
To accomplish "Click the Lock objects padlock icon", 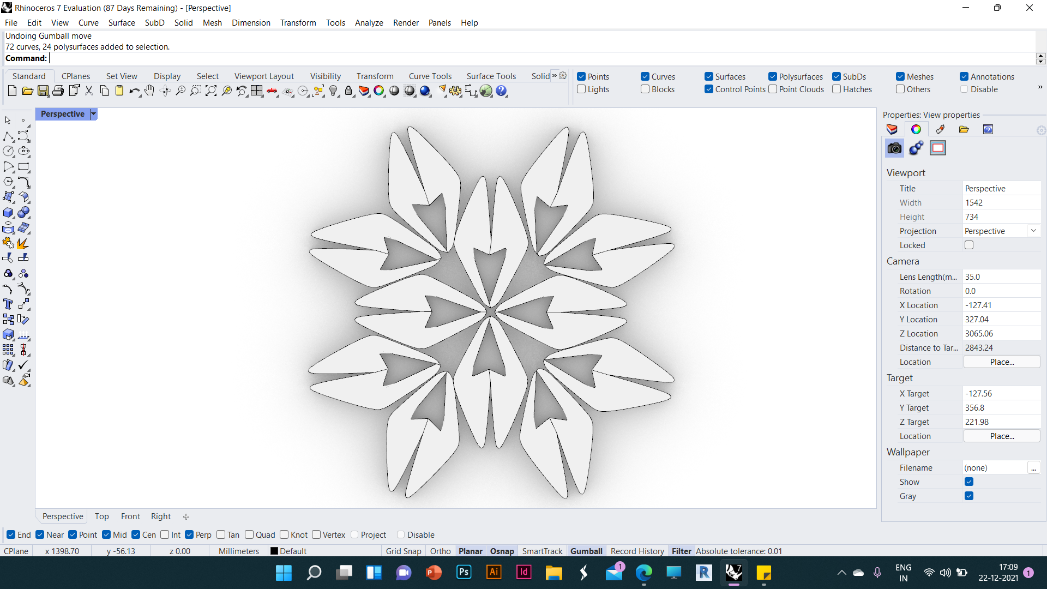I will pos(348,91).
